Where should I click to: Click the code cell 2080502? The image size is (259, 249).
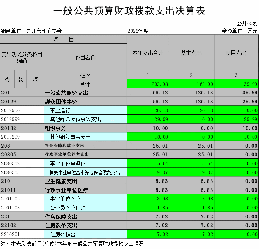tap(22, 163)
